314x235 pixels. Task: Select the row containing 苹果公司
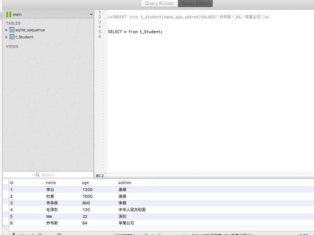(126, 223)
